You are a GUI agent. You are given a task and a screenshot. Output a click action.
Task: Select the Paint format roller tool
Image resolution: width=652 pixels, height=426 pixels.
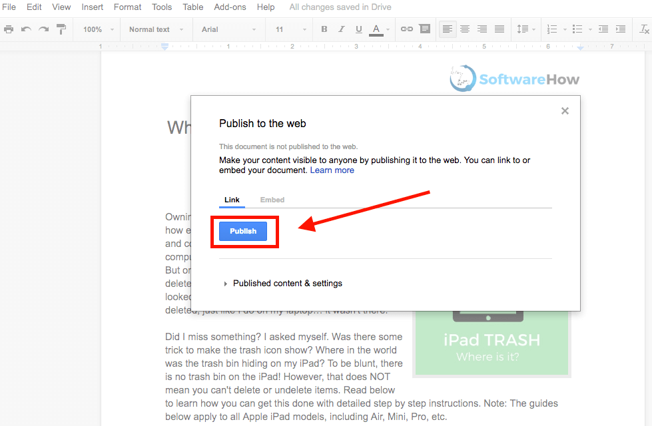point(61,29)
